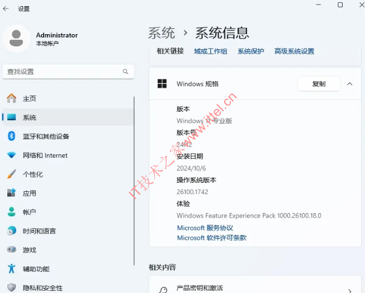Click the Administrator account name

click(57, 35)
